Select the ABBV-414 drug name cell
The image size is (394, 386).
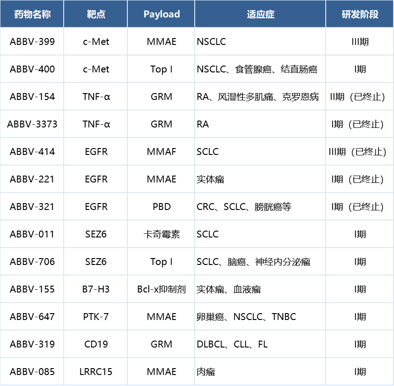pos(32,152)
